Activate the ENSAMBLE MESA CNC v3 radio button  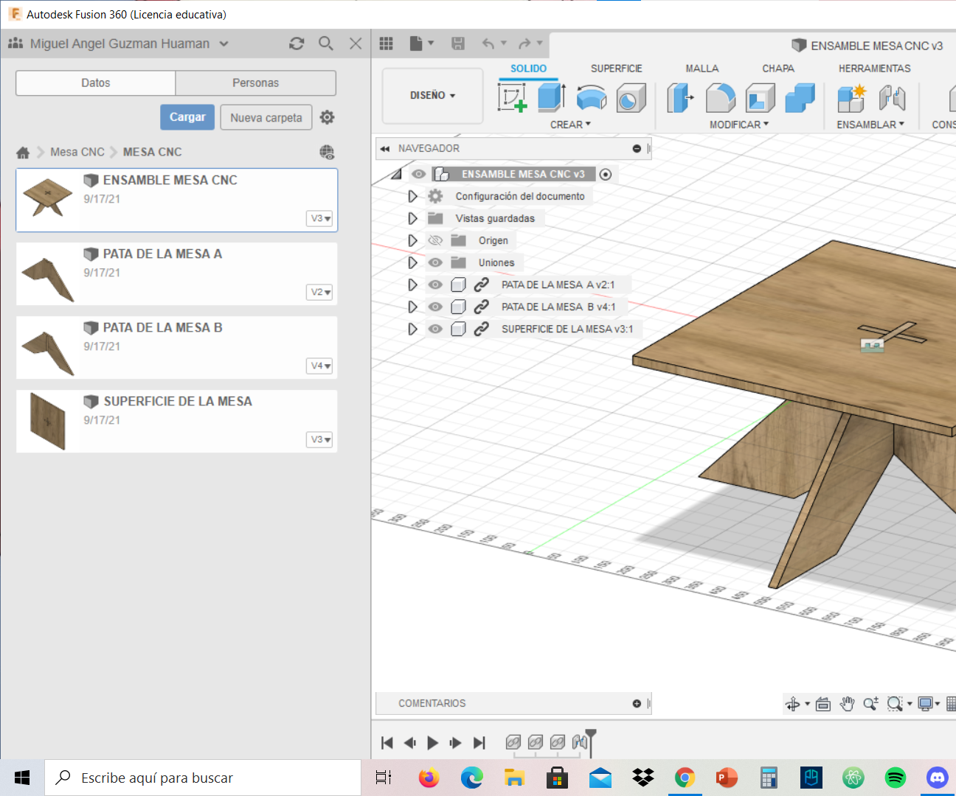[x=606, y=174]
